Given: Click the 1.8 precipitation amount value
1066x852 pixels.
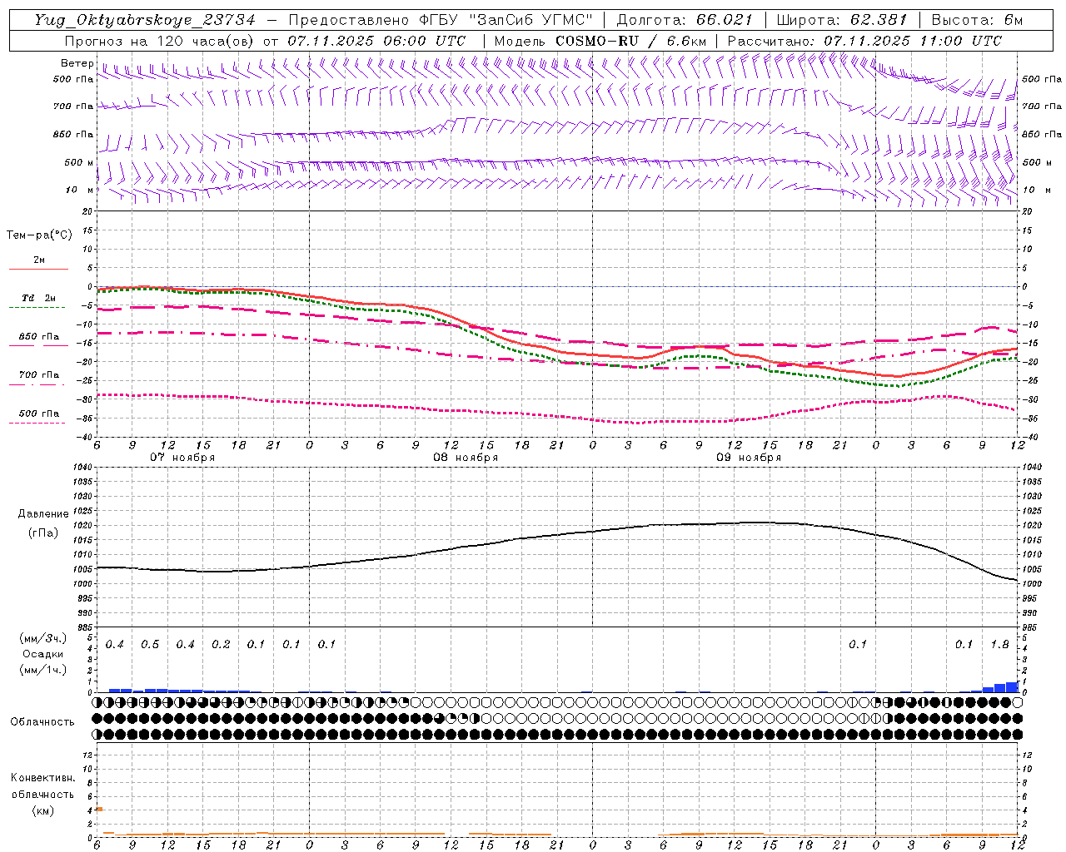Looking at the screenshot, I should tap(999, 645).
